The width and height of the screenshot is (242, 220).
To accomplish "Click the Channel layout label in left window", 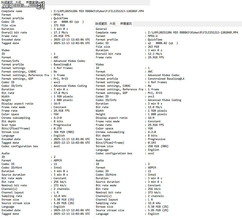I will 13,192.
